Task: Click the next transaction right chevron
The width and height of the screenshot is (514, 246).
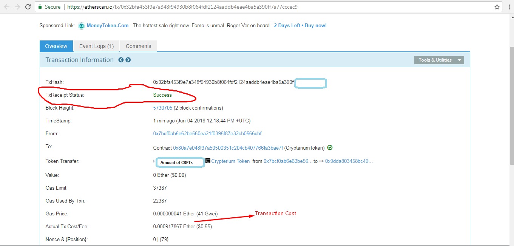Action: click(x=128, y=60)
